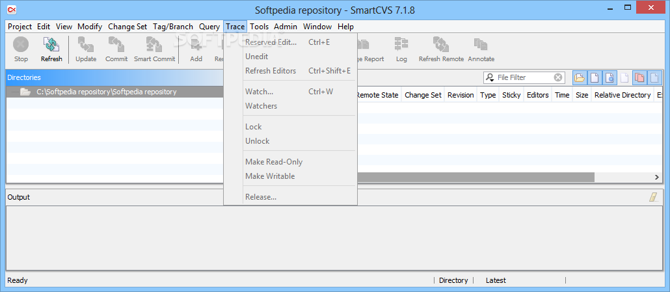Open the Edit menu
The width and height of the screenshot is (670, 292).
tap(44, 27)
